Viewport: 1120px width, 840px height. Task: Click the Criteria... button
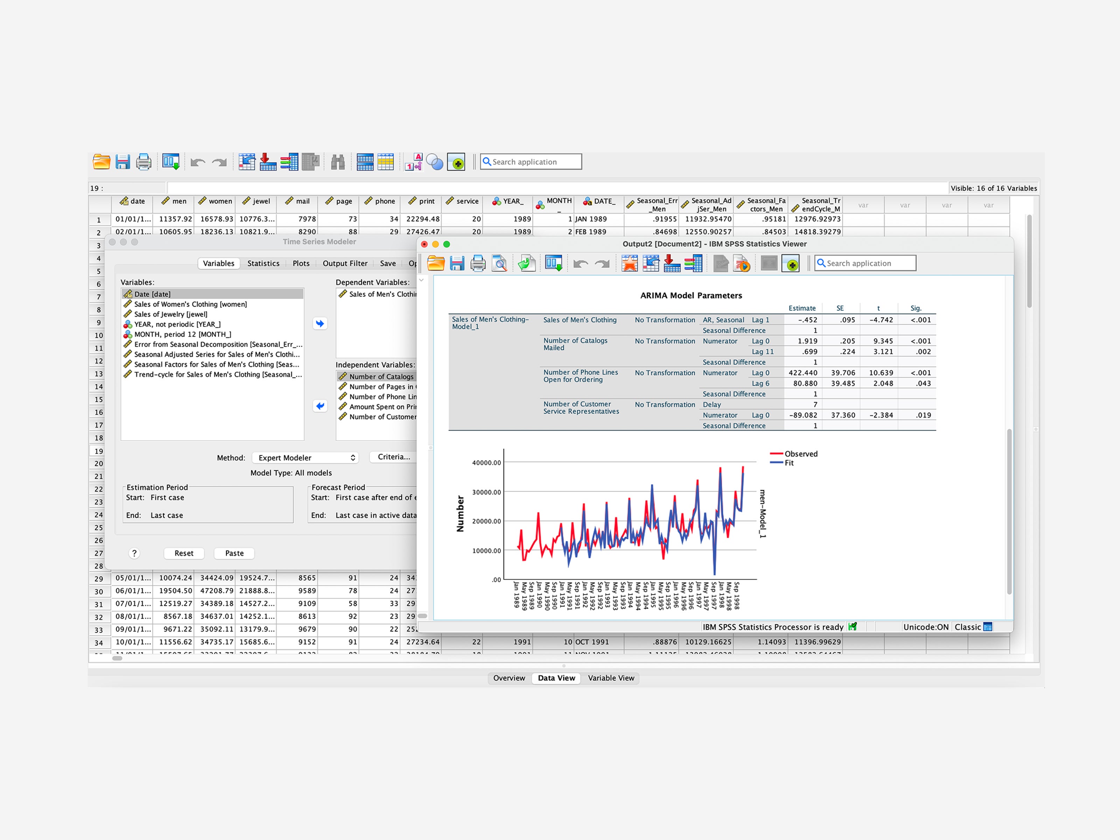click(x=394, y=457)
